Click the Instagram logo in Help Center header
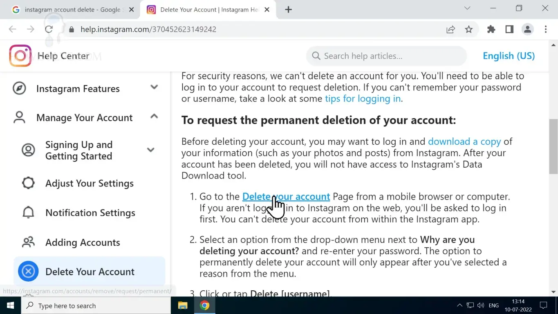The image size is (558, 314). pos(20,56)
